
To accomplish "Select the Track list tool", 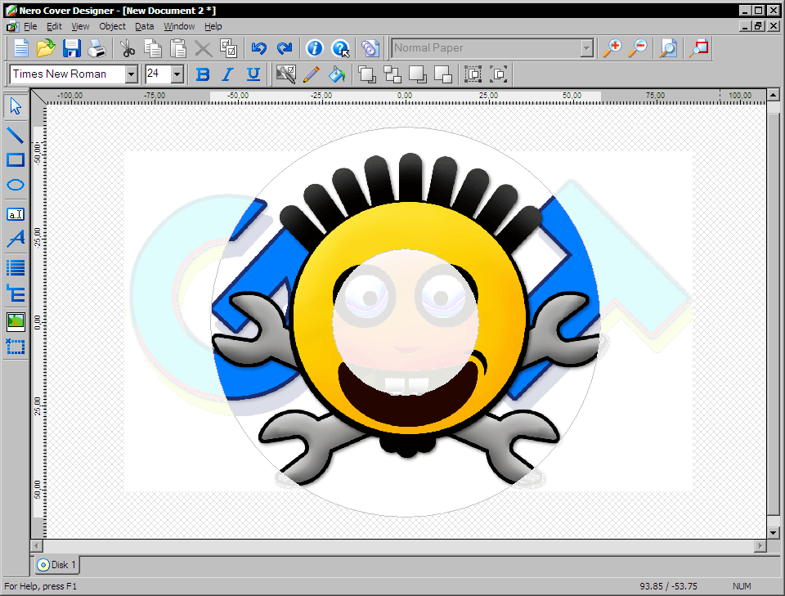I will (16, 268).
